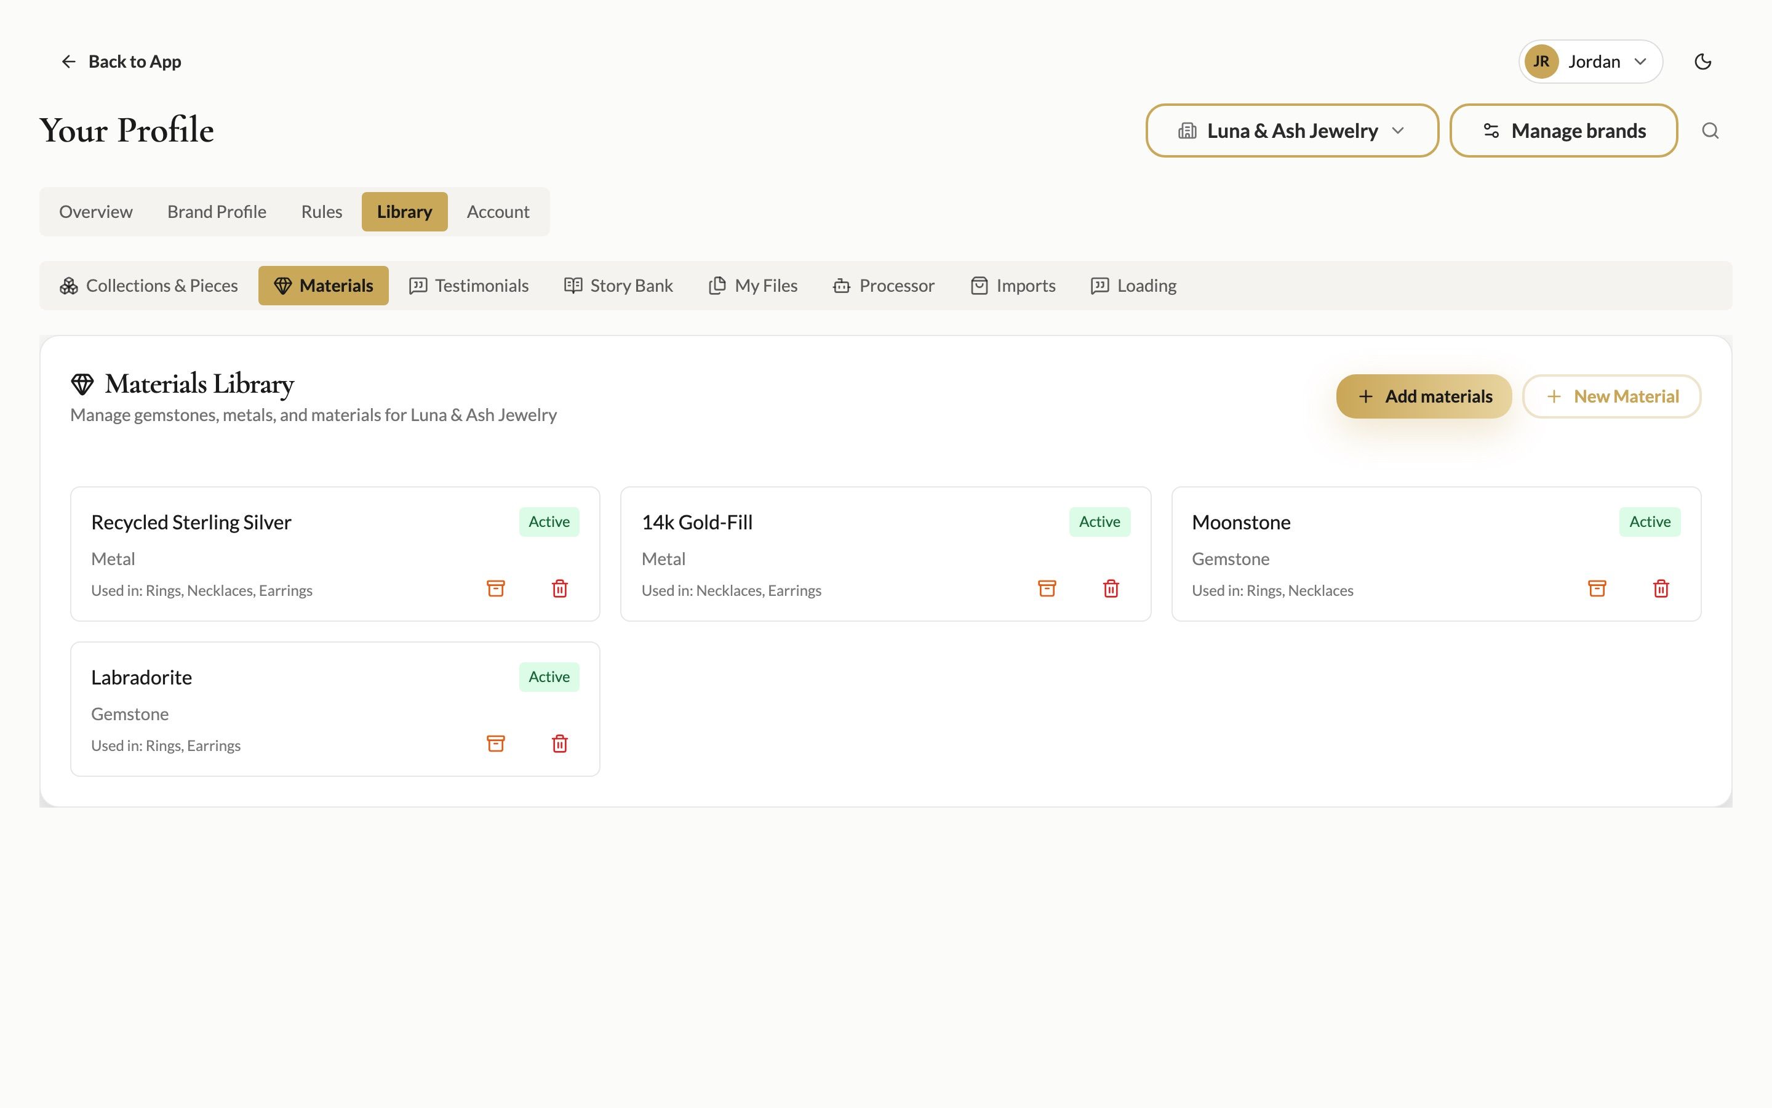This screenshot has width=1772, height=1108.
Task: Open the Testimonials sub-tab
Action: tap(469, 286)
